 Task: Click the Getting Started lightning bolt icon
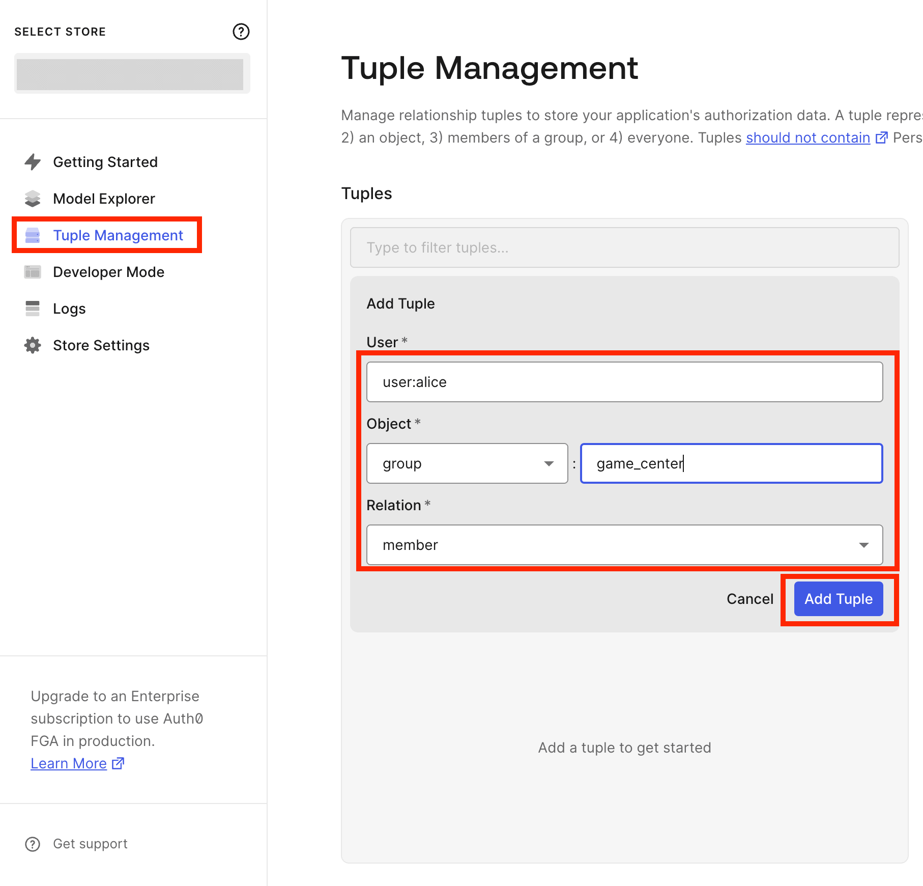(33, 162)
